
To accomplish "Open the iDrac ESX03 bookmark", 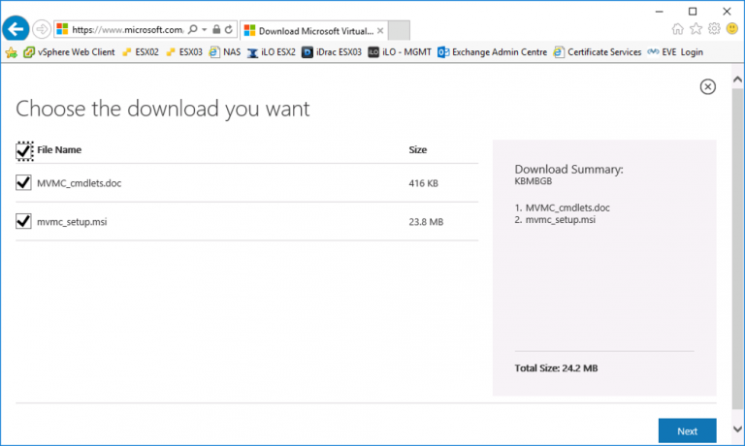I will click(x=332, y=52).
